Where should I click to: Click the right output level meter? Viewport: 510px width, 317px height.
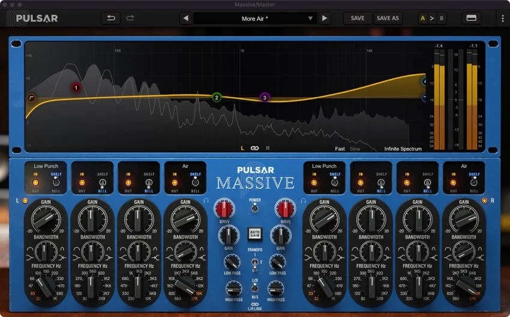click(472, 99)
